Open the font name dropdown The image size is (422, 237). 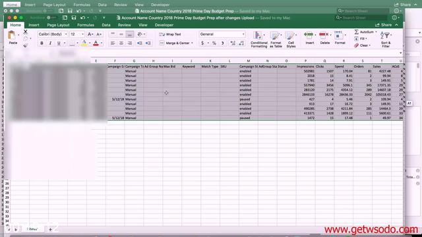(66, 34)
